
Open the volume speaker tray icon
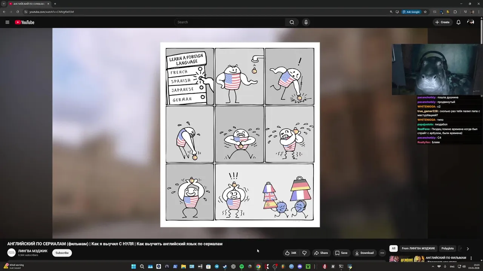[x=464, y=266]
